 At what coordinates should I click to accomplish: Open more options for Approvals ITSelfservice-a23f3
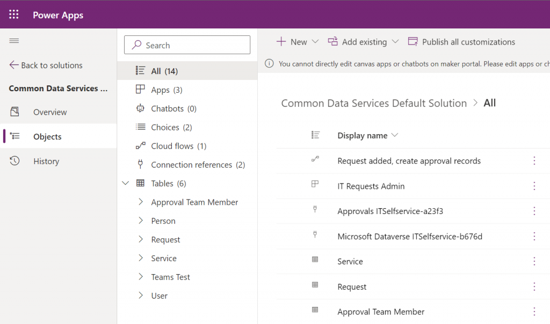pyautogui.click(x=534, y=211)
